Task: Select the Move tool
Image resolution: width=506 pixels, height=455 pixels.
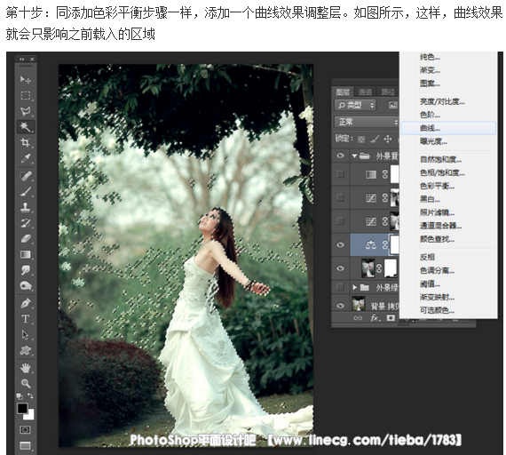Action: pos(25,79)
